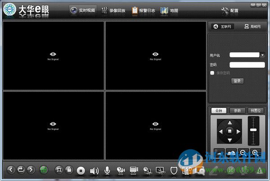Image resolution: width=270 pixels, height=181 pixels.
Task: Toggle the loop/cycle tour button
Action: click(21, 170)
